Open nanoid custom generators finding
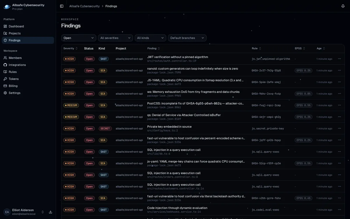Image resolution: width=350 pixels, height=219 pixels. pos(192,69)
